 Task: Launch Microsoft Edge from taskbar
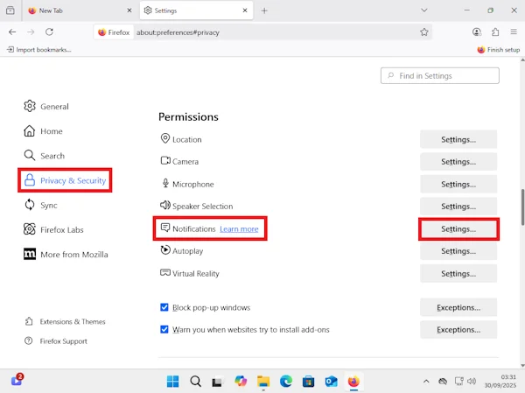pyautogui.click(x=286, y=382)
